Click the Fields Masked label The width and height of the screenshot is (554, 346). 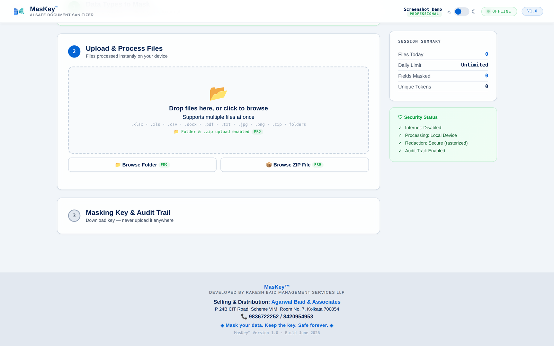(x=414, y=76)
